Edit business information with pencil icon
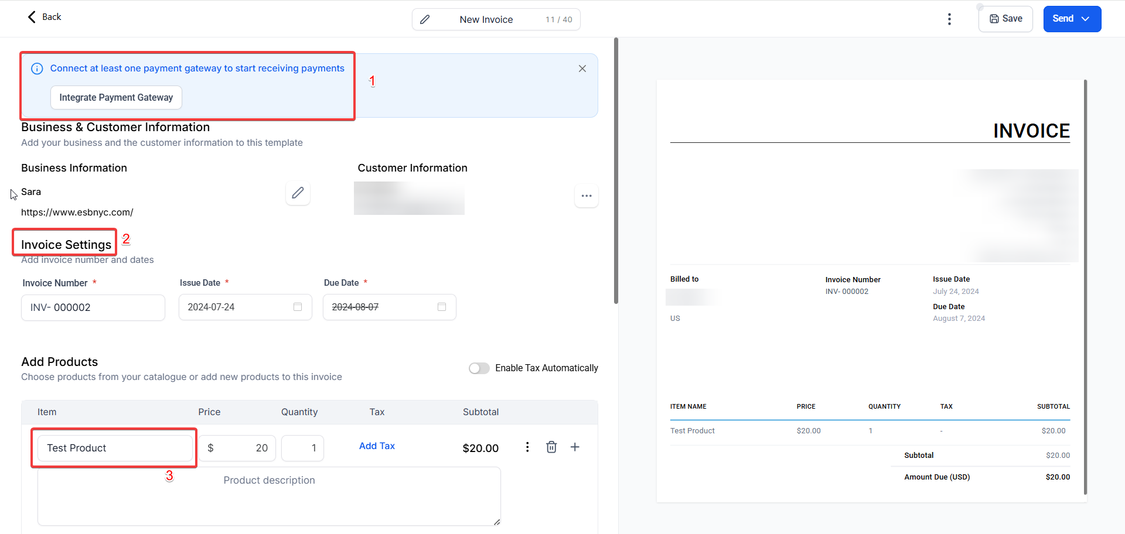Screen dimensions: 1125x534 point(298,193)
